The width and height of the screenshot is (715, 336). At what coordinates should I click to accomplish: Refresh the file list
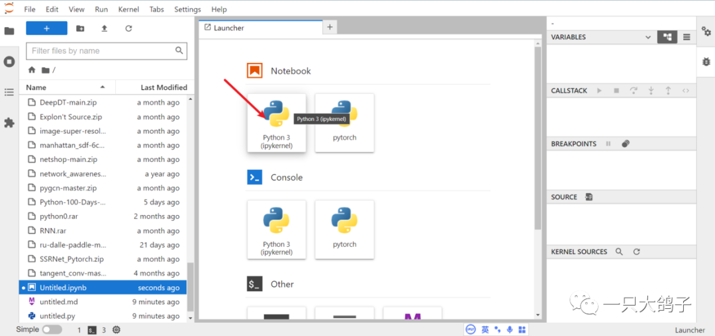128,28
